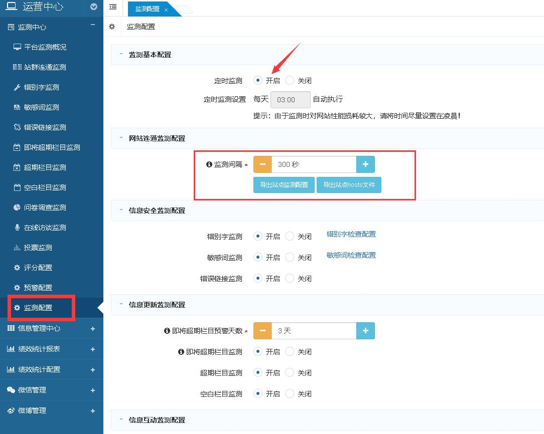Screen dimensions: 544x434
Task: Click the 定时监测设置 time field
Action: click(x=291, y=100)
